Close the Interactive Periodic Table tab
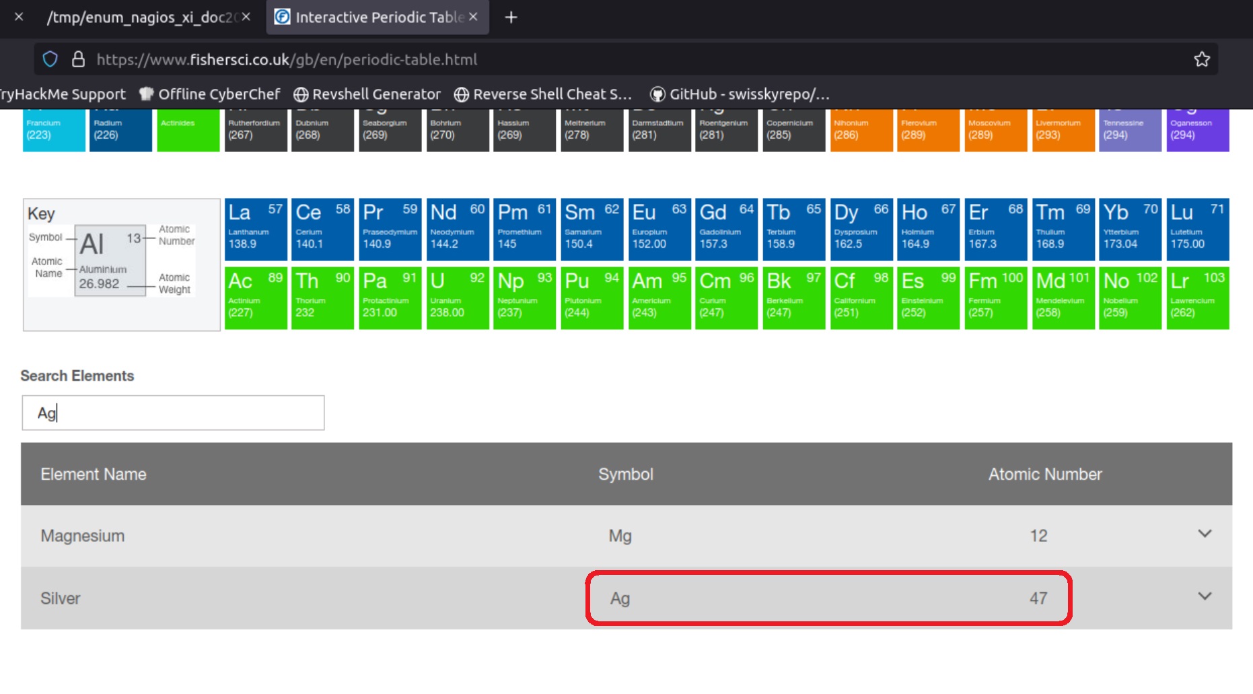Viewport: 1253px width, 694px height. point(474,17)
